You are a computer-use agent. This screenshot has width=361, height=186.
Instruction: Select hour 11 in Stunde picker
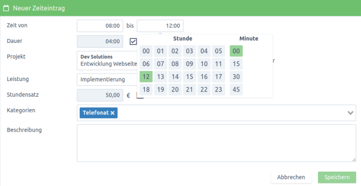pos(219,64)
